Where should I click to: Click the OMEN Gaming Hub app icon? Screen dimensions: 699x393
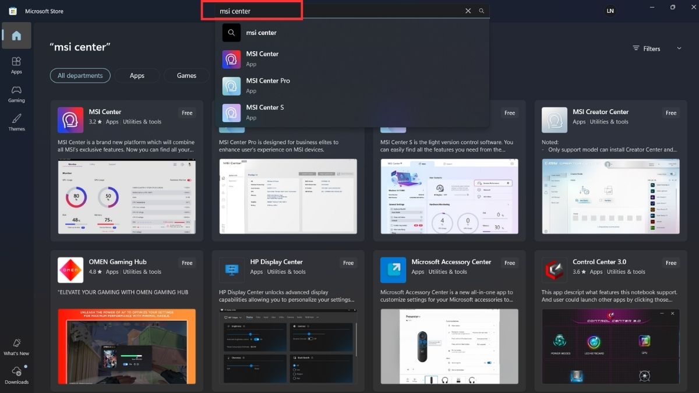pos(70,270)
